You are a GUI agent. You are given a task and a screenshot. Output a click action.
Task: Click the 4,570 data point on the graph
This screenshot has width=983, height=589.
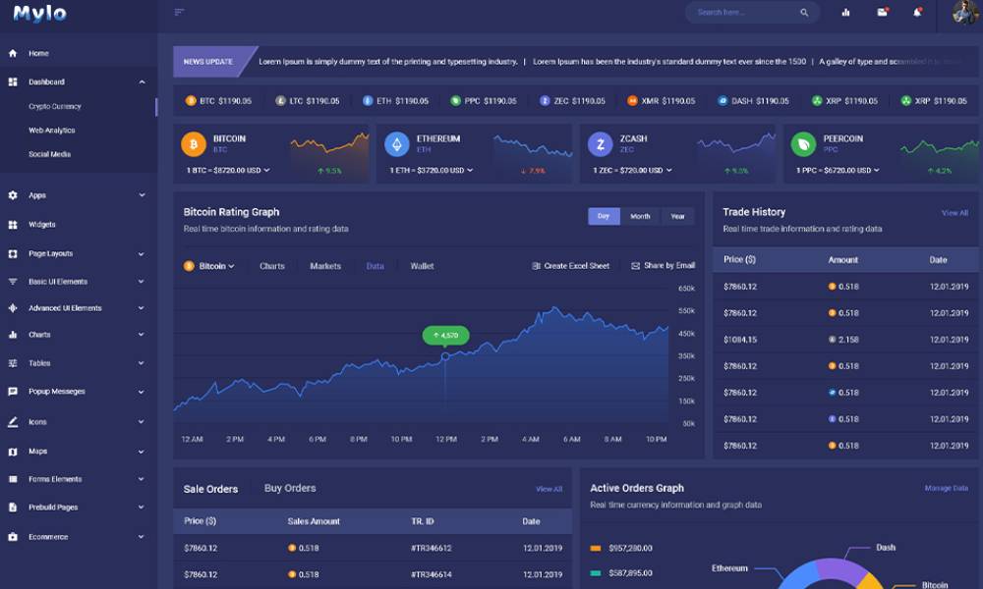click(x=445, y=356)
